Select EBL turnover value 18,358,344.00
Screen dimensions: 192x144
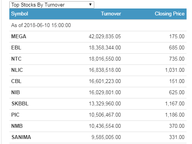105,47
